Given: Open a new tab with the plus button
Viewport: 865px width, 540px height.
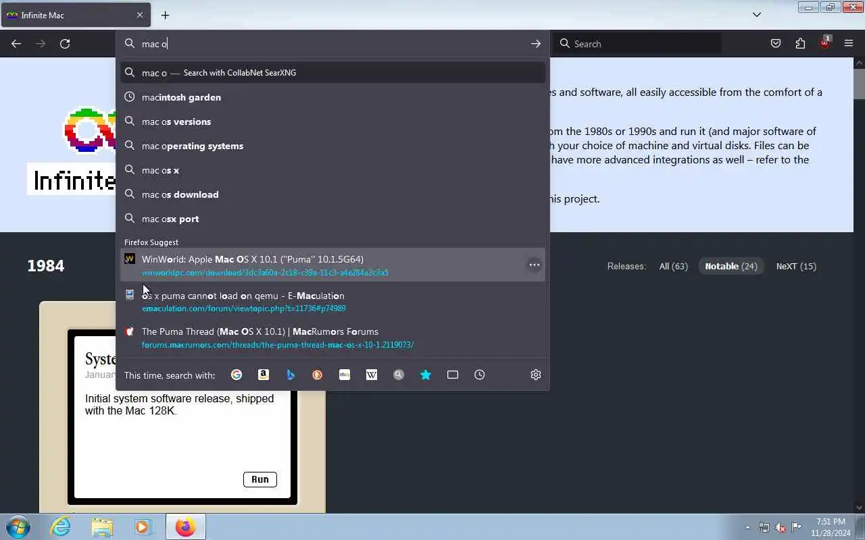Looking at the screenshot, I should point(165,15).
